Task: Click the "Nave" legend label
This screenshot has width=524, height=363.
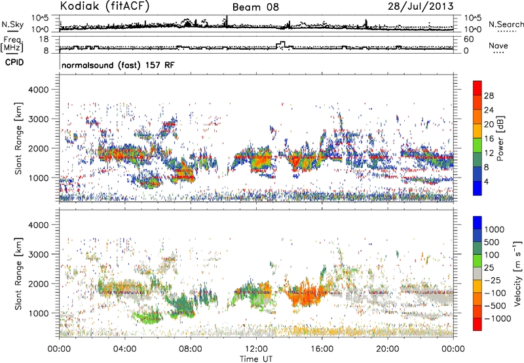Action: [498, 45]
